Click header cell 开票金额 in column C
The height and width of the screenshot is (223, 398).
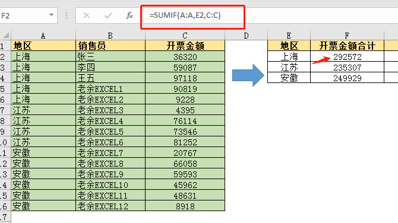185,46
